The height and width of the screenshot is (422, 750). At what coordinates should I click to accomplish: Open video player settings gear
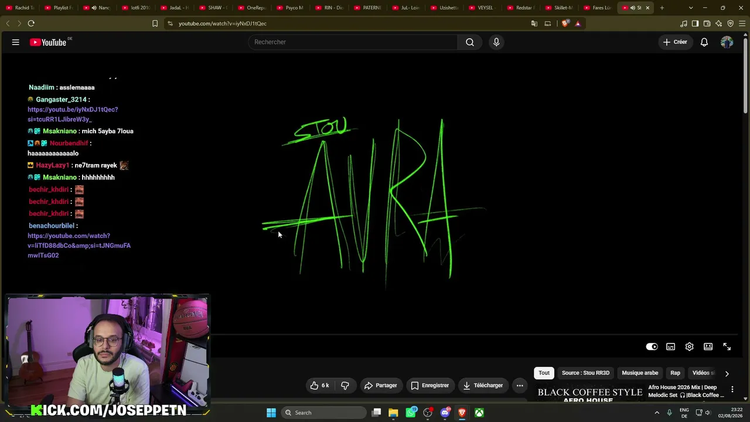[690, 347]
